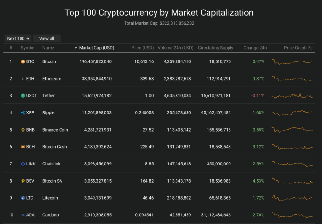
Task: Click Bitcoin market cap 196,457,822,040
Action: pyautogui.click(x=95, y=61)
